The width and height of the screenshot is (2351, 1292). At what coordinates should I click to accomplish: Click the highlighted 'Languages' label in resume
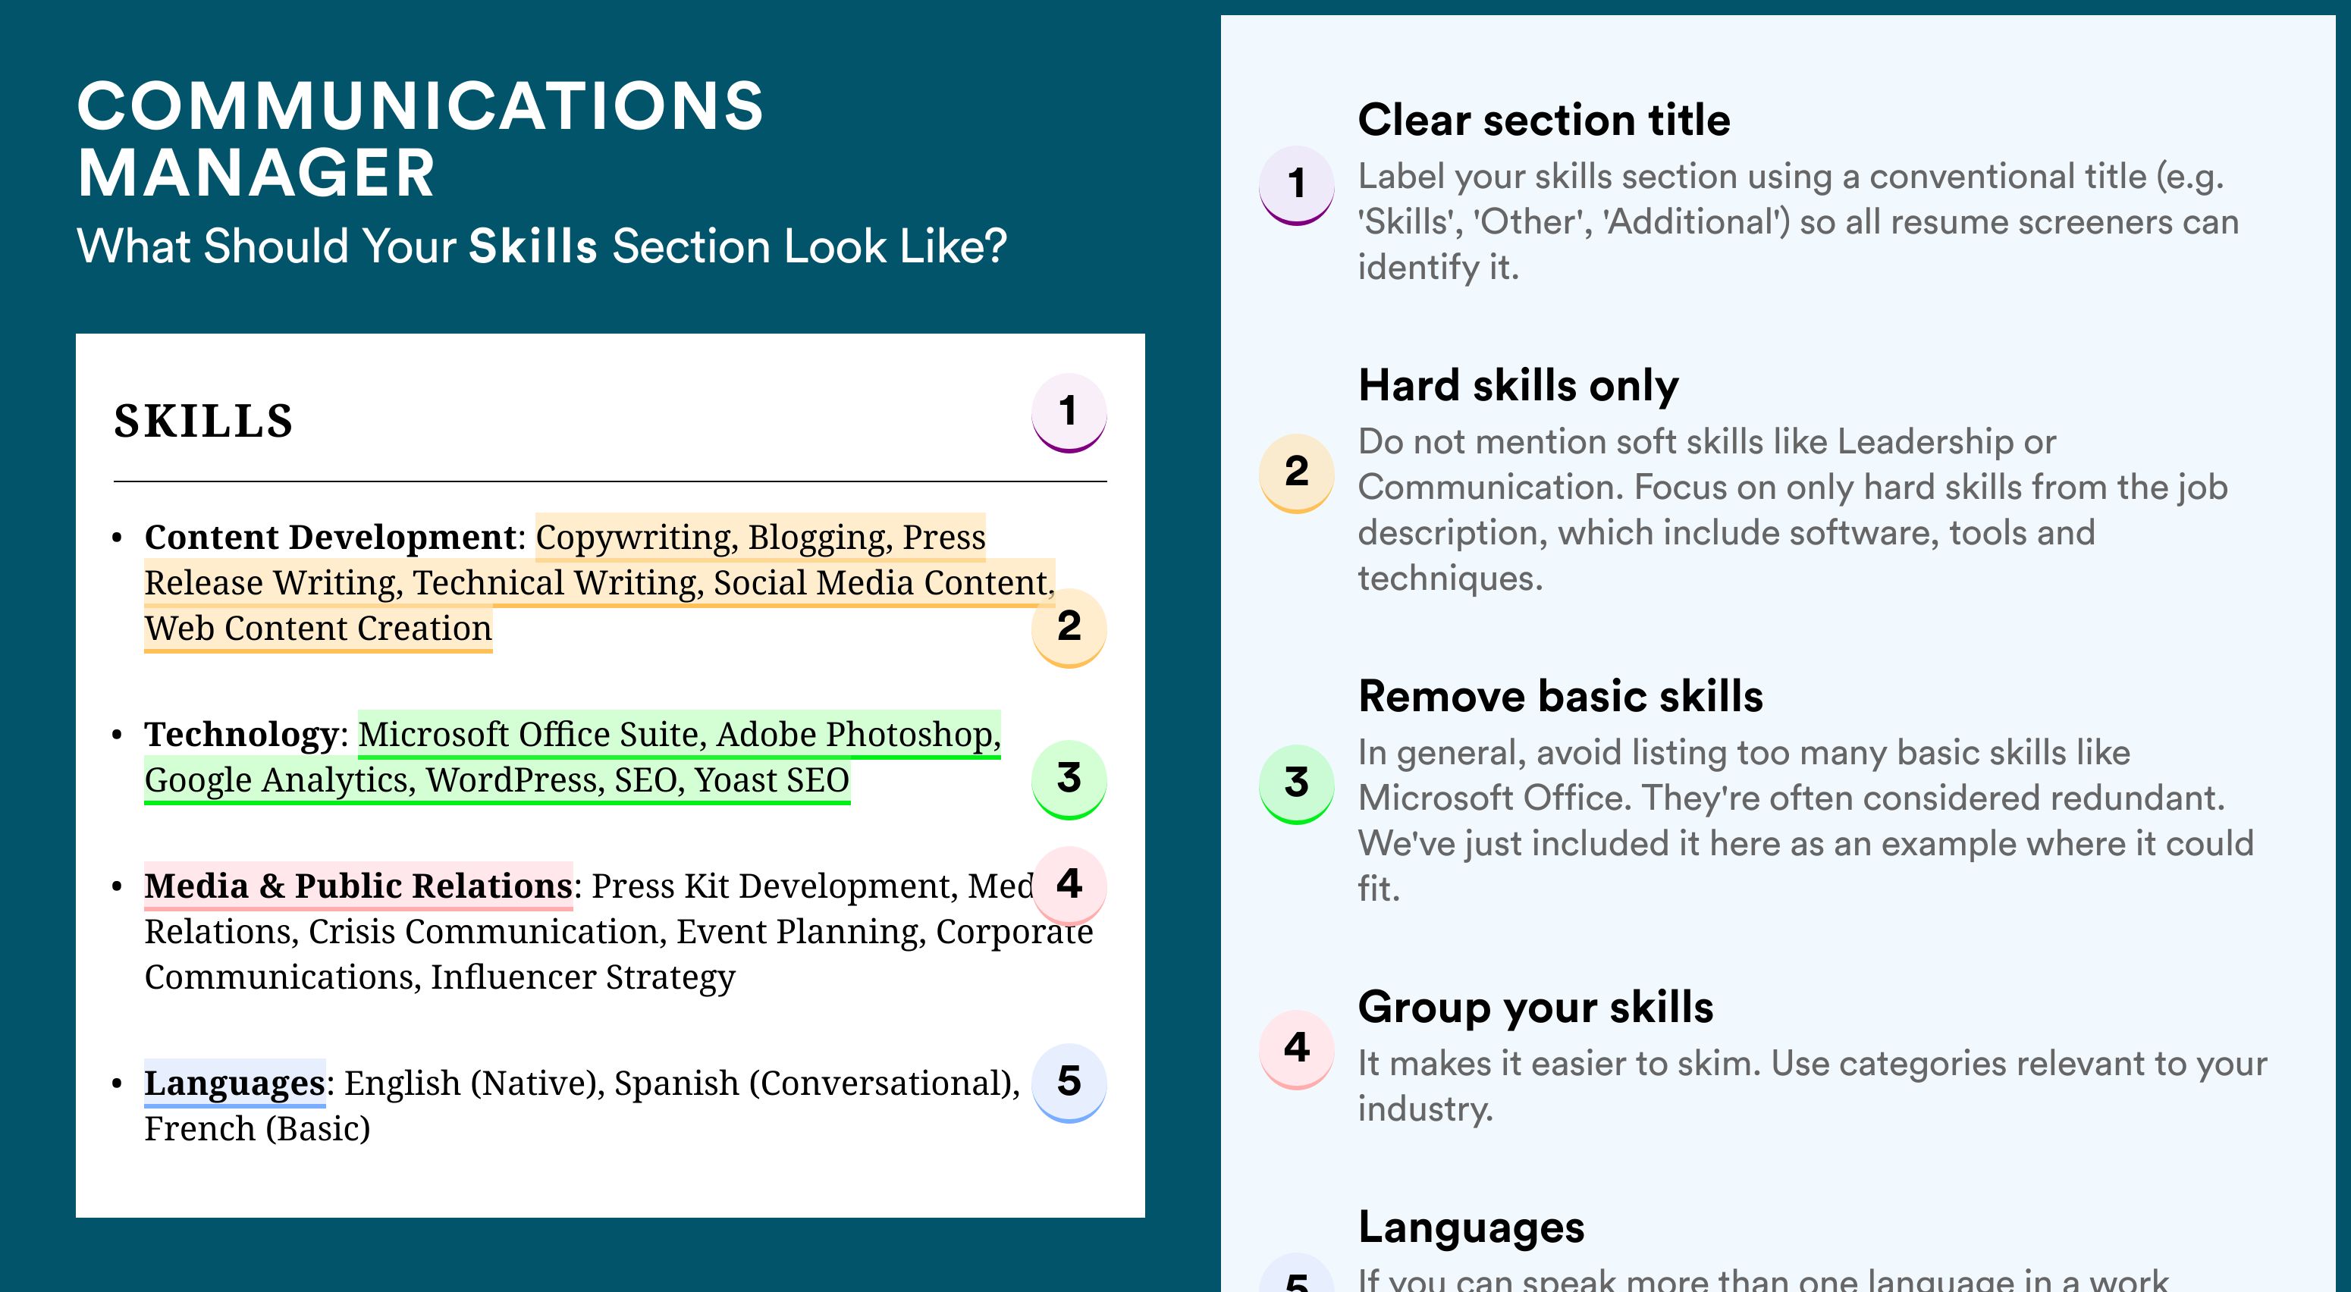coord(234,1083)
